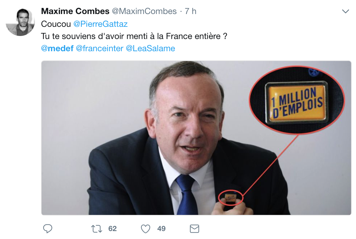Open the @MaximCombes handle link

click(144, 12)
